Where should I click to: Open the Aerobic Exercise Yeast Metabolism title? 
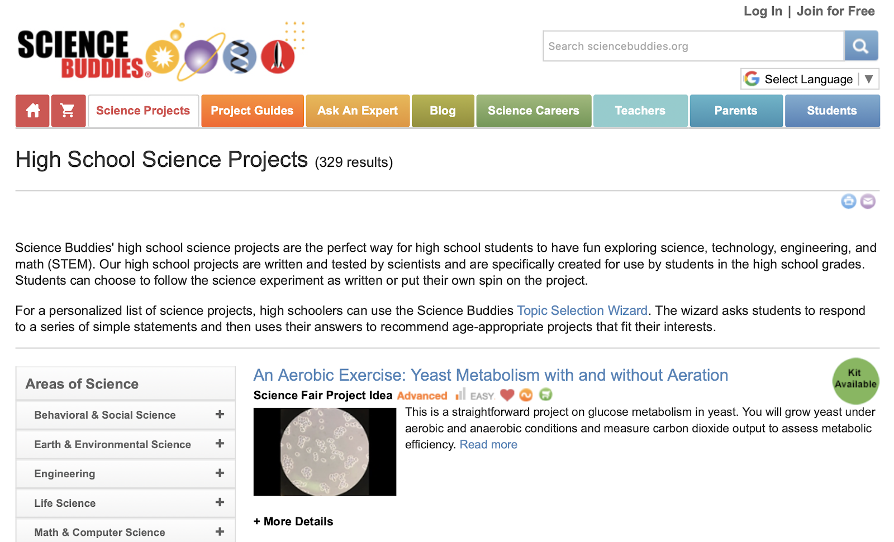491,375
